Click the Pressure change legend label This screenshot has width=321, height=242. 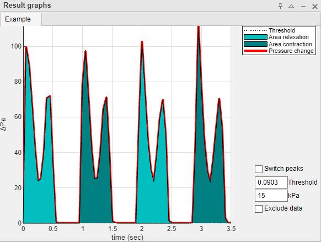291,51
